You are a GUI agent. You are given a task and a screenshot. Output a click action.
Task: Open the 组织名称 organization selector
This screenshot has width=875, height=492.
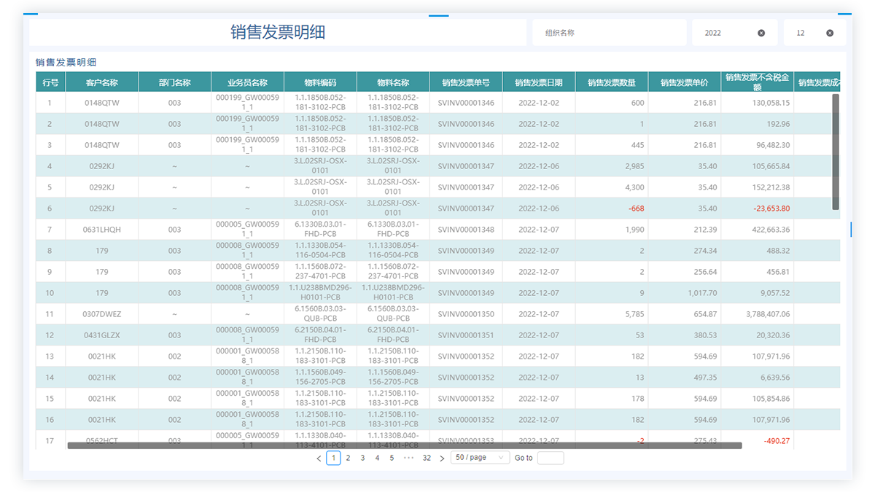[x=609, y=33]
